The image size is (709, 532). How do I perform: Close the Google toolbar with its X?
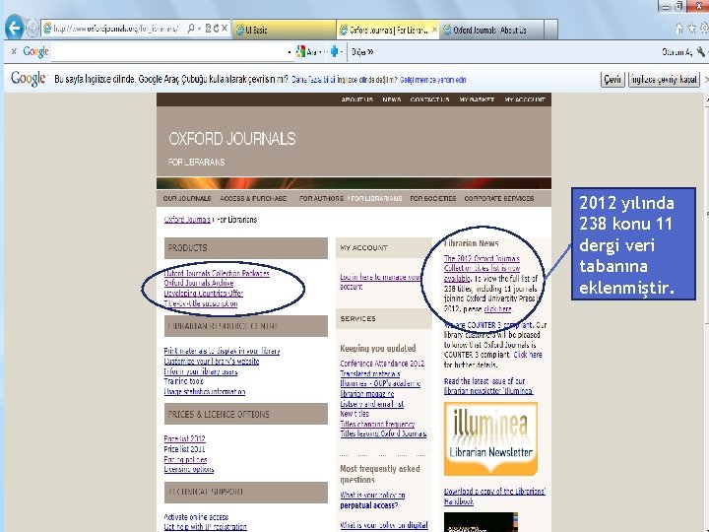[x=14, y=51]
